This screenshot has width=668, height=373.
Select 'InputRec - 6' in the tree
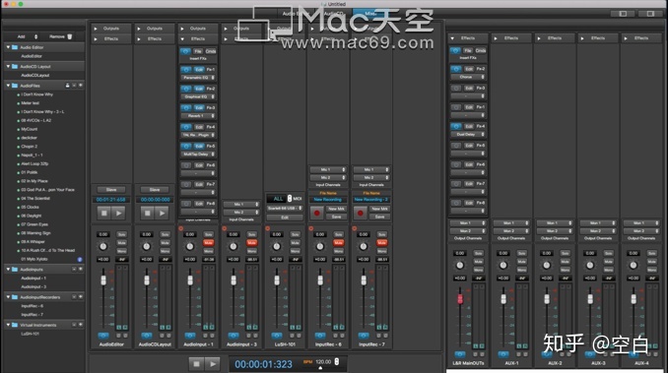pyautogui.click(x=32, y=306)
